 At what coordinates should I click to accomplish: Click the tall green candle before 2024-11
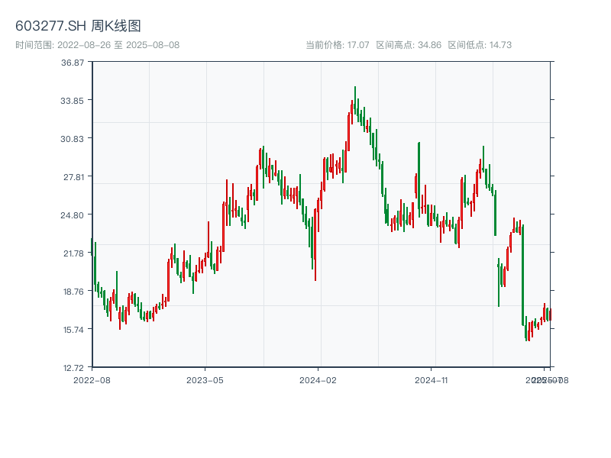point(419,176)
